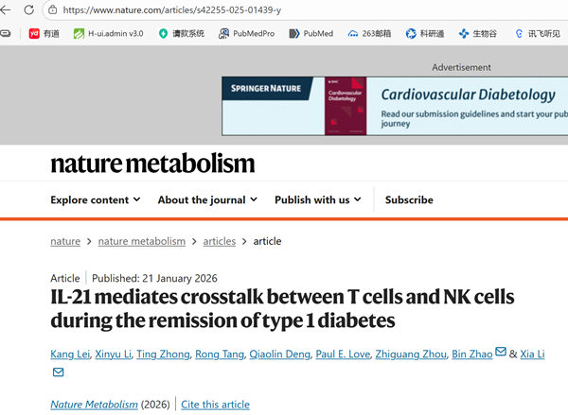
Task: Open the Youdao bookmark
Action: tap(44, 33)
